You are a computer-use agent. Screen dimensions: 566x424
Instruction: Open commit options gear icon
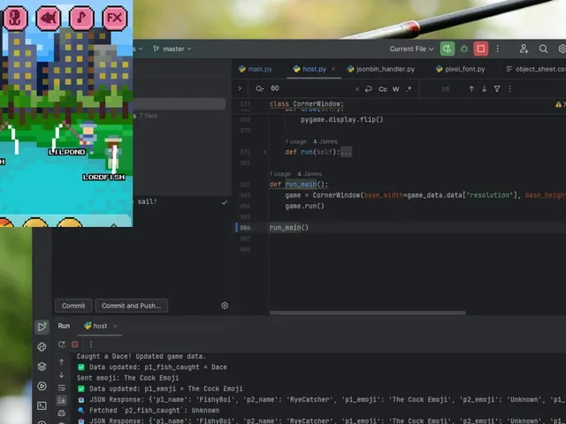coord(225,306)
